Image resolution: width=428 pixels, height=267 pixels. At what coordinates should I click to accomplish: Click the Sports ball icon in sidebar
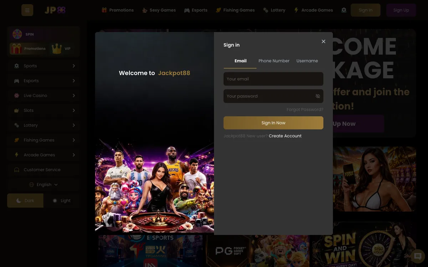[x=16, y=66]
